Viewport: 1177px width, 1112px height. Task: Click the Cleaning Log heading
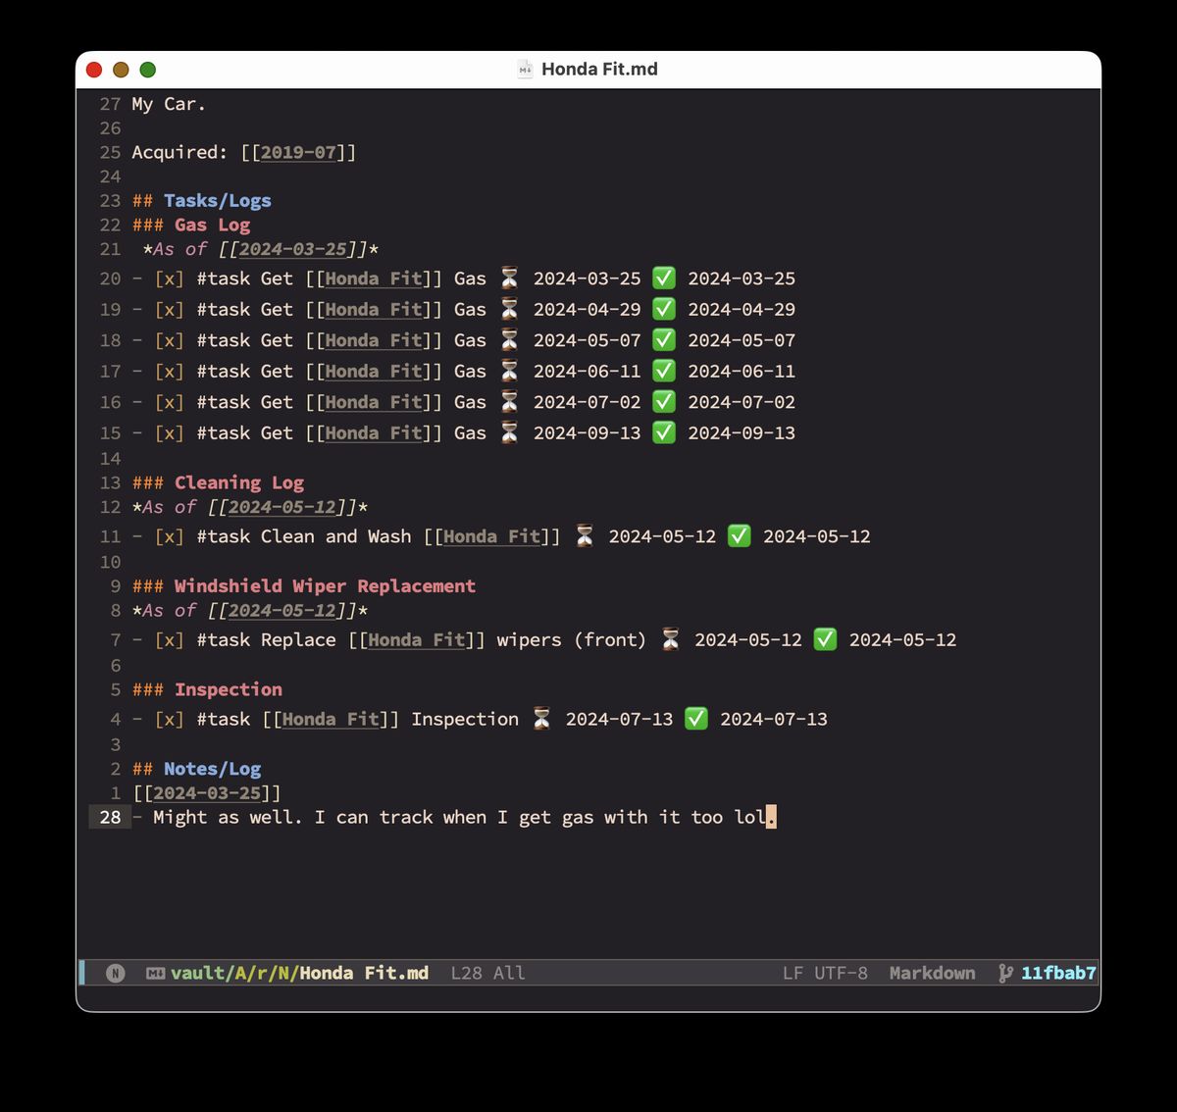pos(239,482)
